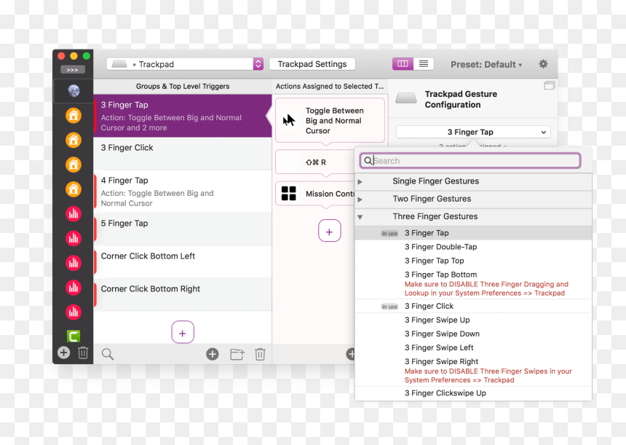
Task: Click the plus icon below the app sidebar
Action: (64, 353)
